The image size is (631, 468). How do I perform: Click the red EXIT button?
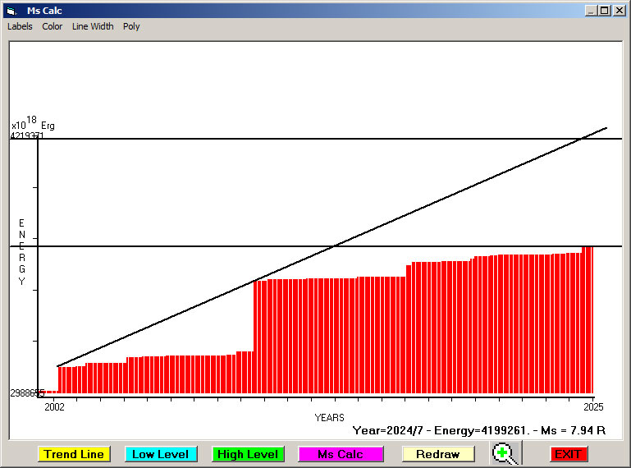[568, 454]
